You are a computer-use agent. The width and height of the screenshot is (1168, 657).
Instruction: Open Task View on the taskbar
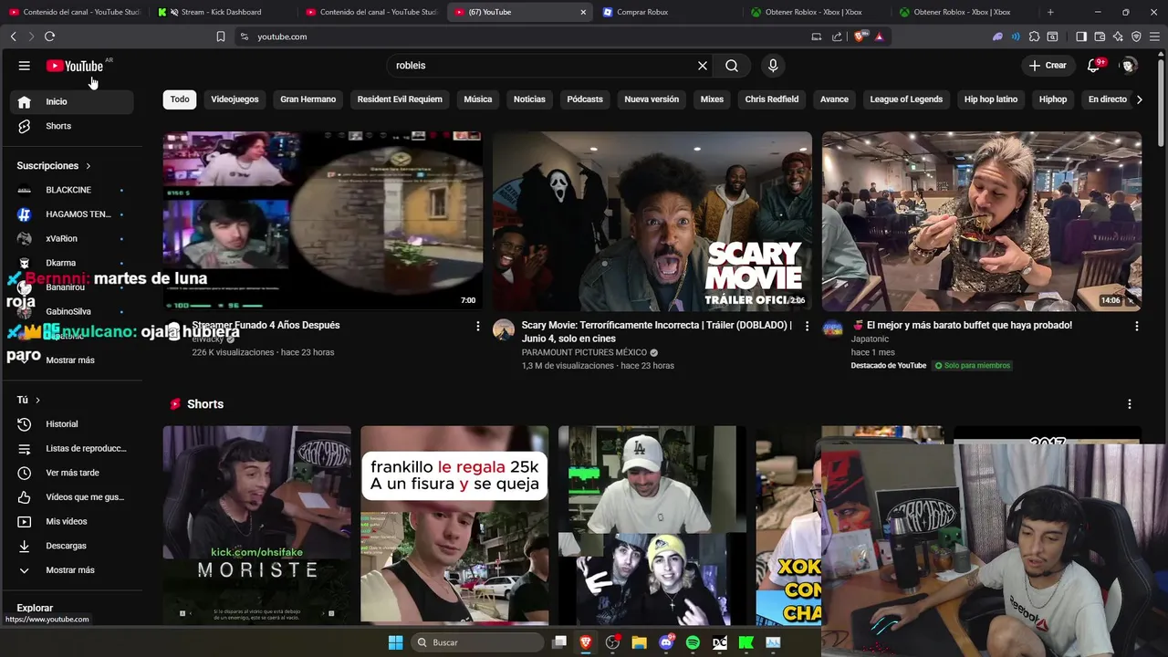[x=559, y=642]
